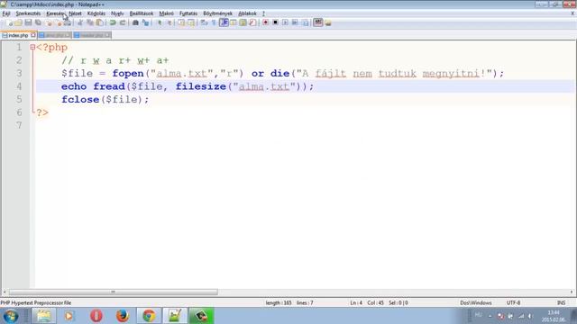Undo the last edit via the toolbar

point(113,22)
